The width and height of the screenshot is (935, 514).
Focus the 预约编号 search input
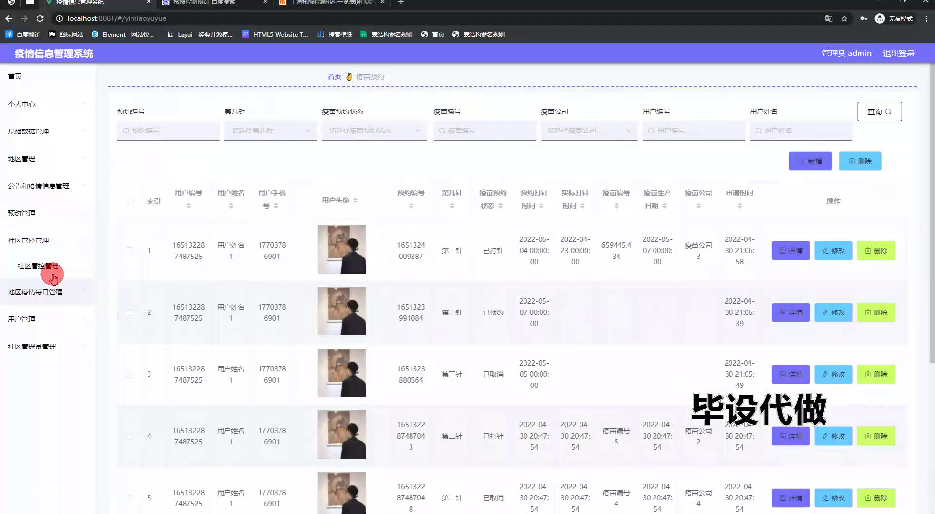pos(168,130)
